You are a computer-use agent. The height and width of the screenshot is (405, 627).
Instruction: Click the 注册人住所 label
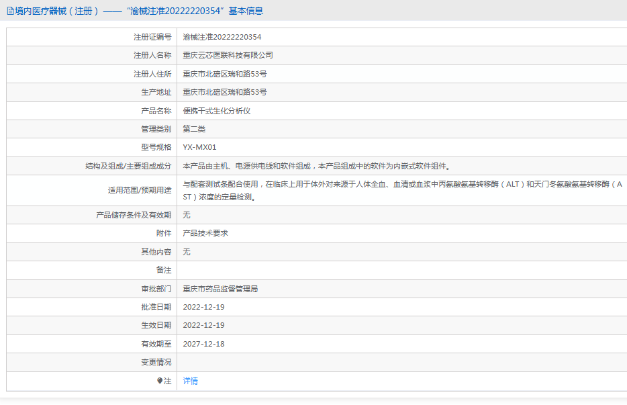pyautogui.click(x=152, y=74)
